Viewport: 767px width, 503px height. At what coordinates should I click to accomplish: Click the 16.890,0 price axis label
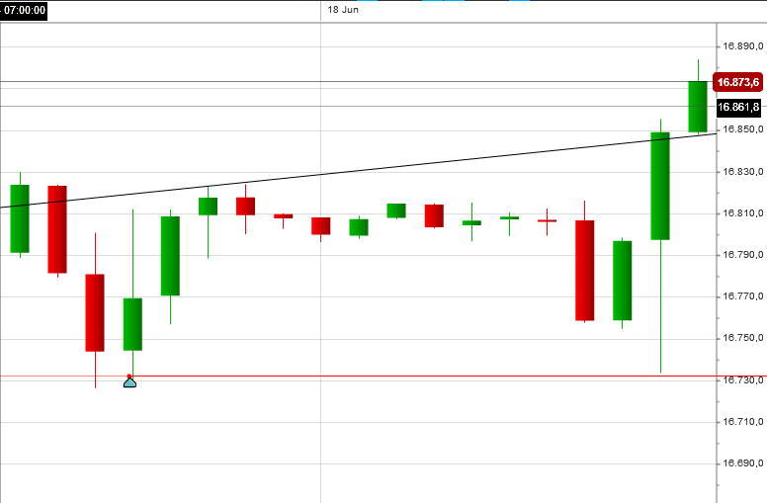(x=743, y=46)
